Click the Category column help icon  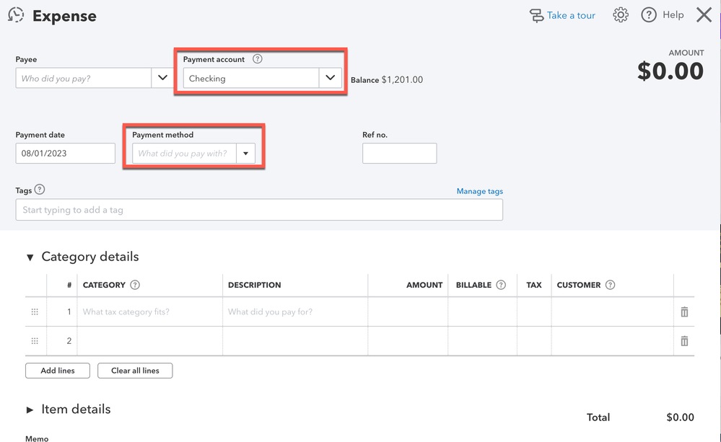point(135,285)
